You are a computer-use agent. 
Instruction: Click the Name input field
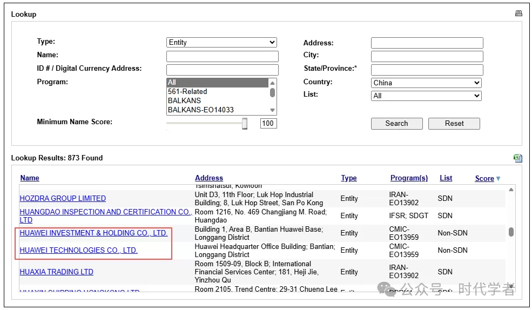tap(222, 56)
